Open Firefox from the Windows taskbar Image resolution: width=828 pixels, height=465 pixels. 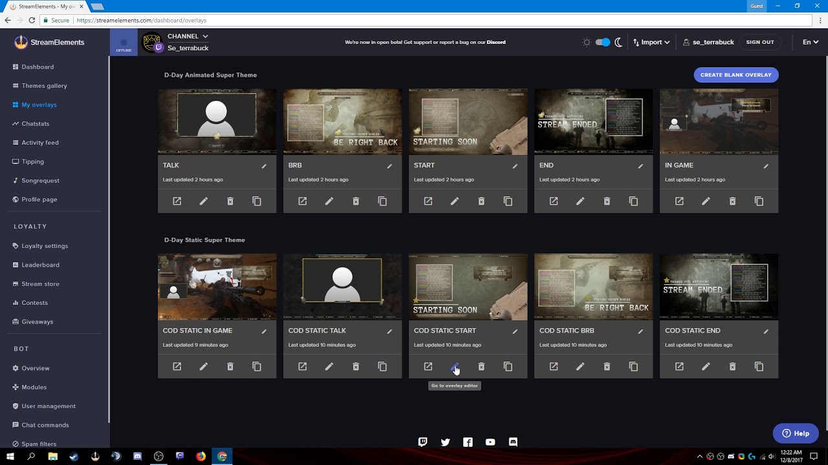(201, 456)
